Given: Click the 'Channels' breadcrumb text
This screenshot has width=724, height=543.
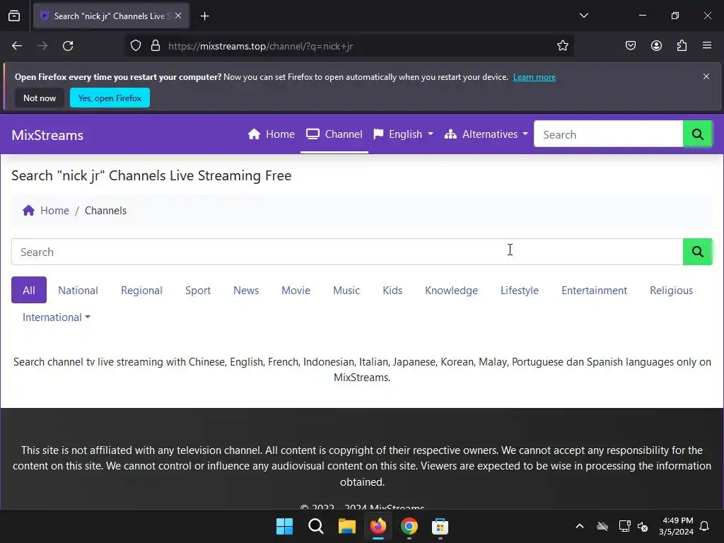Looking at the screenshot, I should 105,211.
